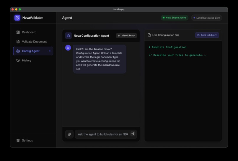Click the History clock icon
The width and height of the screenshot is (238, 161).
(x=18, y=61)
